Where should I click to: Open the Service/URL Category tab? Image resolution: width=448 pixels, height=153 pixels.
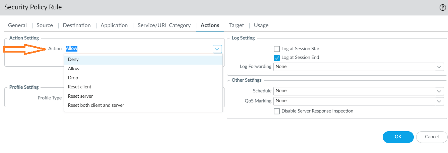click(164, 25)
